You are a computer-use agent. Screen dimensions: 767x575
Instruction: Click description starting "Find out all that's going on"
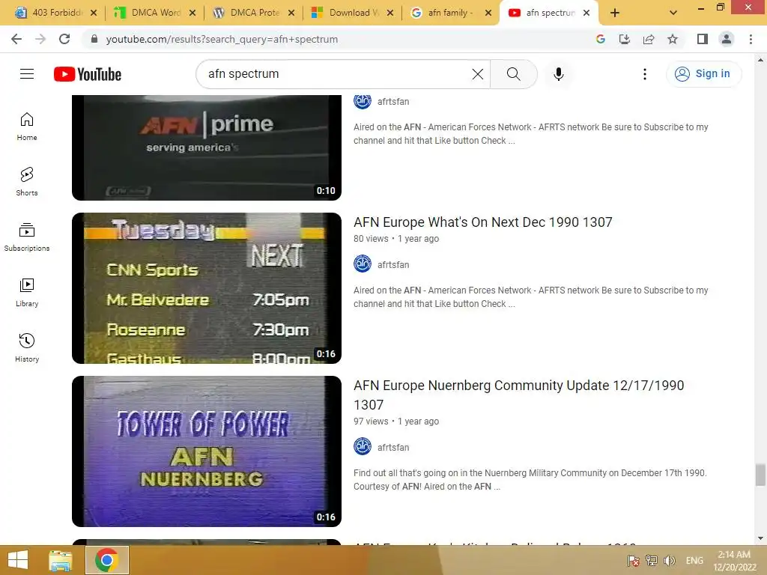point(530,480)
